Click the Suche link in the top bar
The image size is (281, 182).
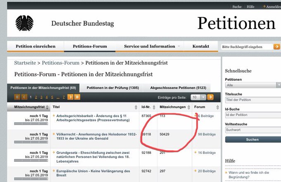click(x=237, y=7)
